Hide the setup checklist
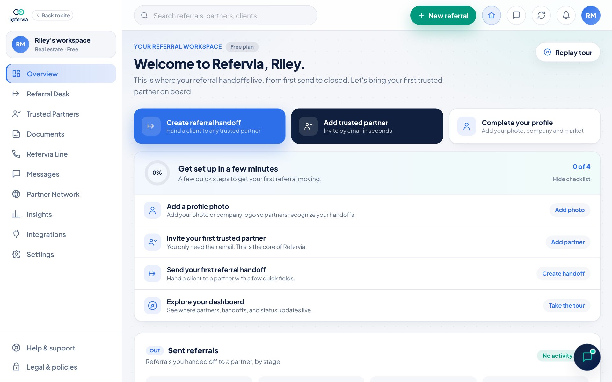This screenshot has width=612, height=382. [x=571, y=179]
